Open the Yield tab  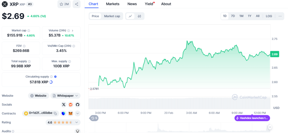pos(149,4)
